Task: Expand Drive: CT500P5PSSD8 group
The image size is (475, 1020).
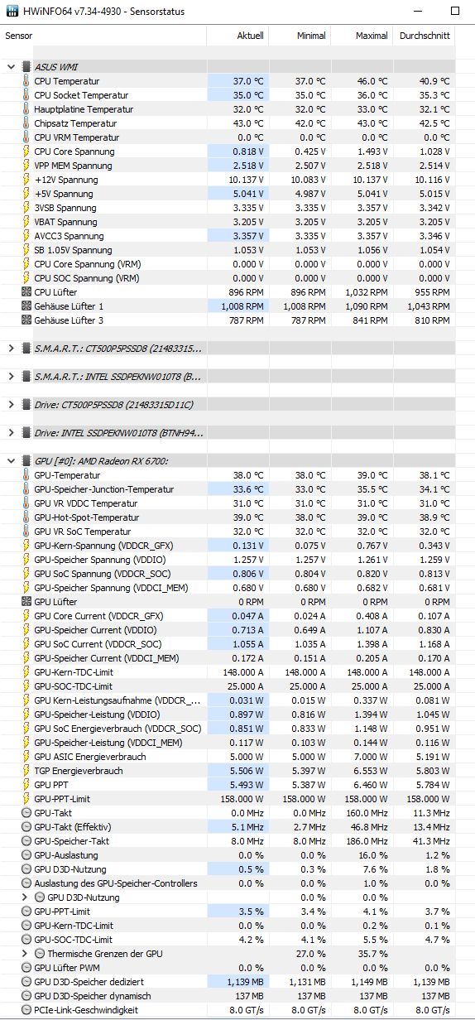Action: point(11,405)
